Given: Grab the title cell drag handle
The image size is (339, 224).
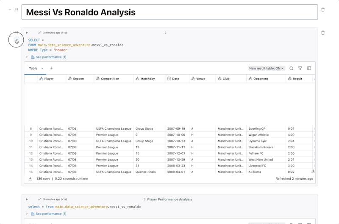Looking at the screenshot, I should (x=17, y=10).
